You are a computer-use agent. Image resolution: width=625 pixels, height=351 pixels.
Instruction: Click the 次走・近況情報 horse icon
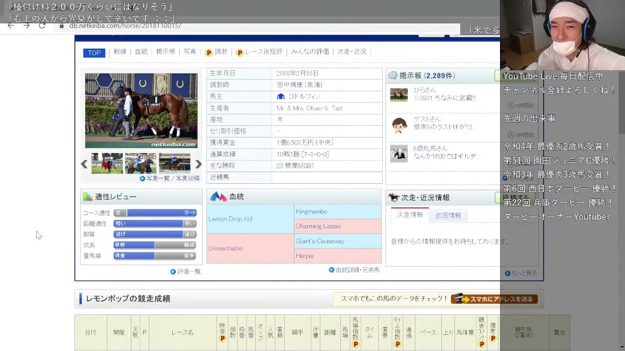(394, 197)
